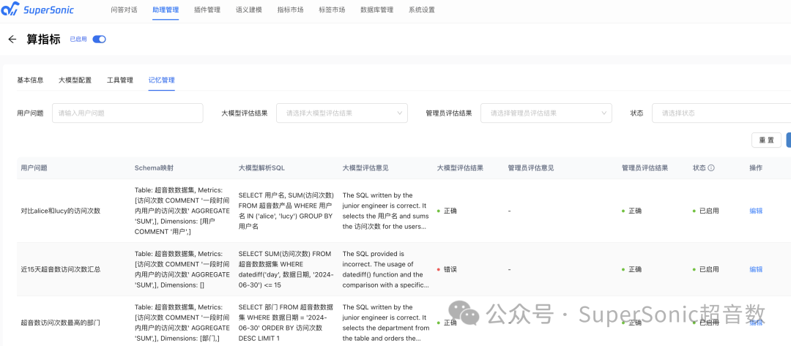Select the 工具管理 tab
791x346 pixels.
coord(120,80)
